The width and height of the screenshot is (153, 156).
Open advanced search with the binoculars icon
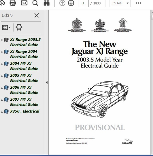click(x=47, y=3)
